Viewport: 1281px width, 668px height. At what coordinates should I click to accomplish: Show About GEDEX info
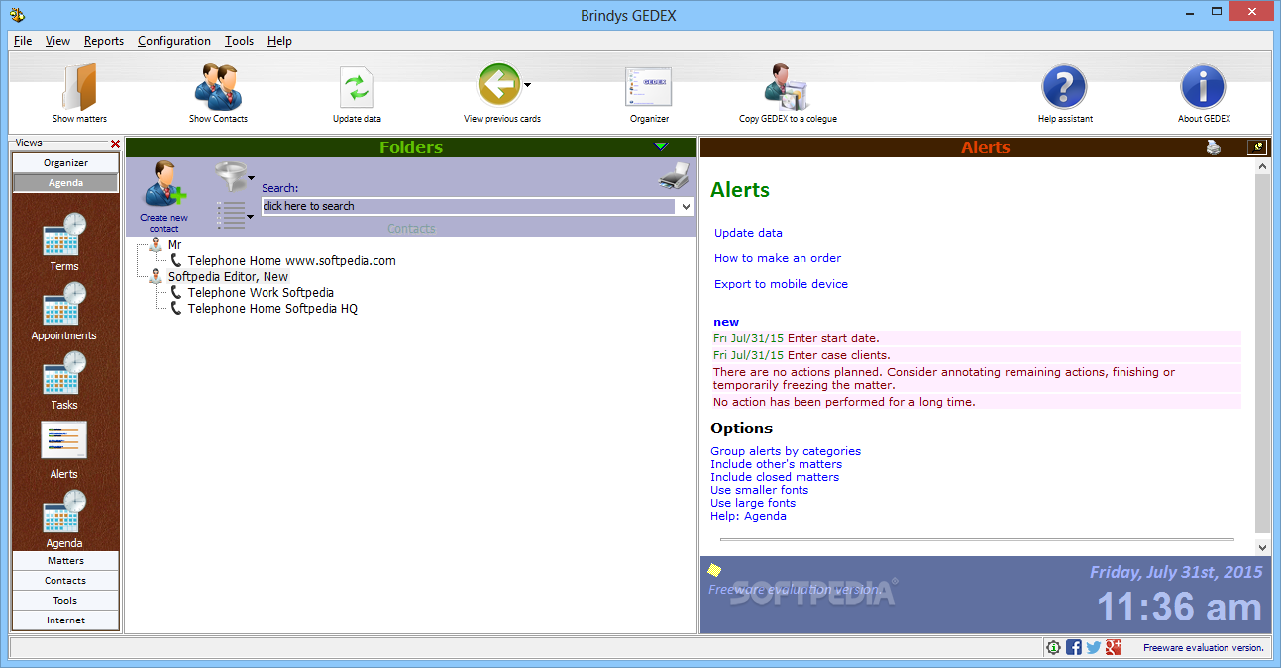pyautogui.click(x=1204, y=94)
